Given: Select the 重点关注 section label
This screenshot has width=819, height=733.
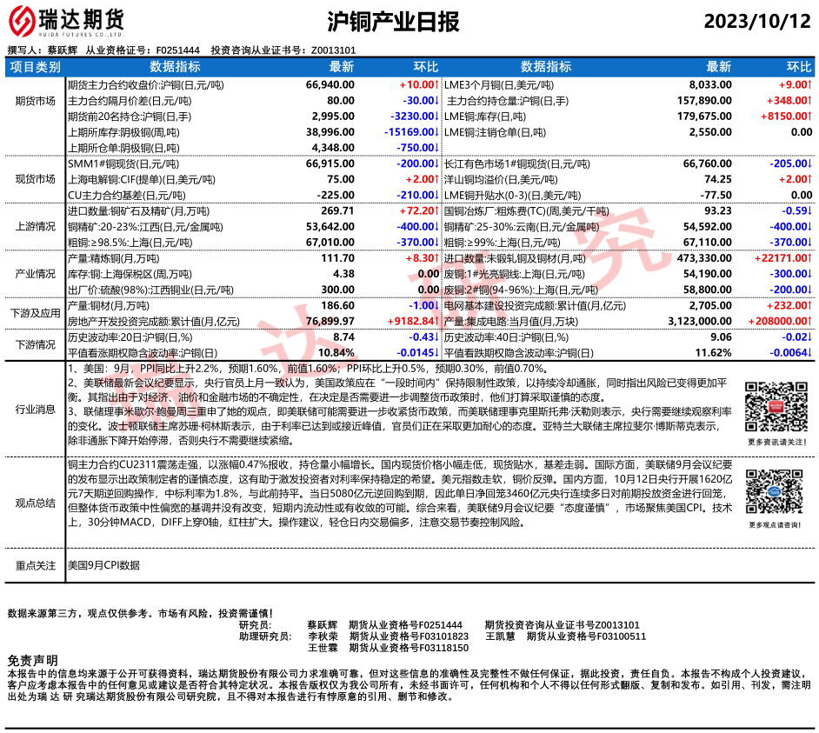Looking at the screenshot, I should coord(35,565).
